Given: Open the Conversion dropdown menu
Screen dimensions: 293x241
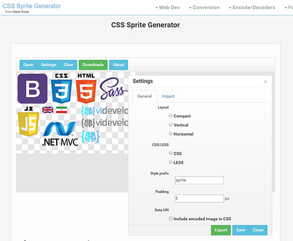Looking at the screenshot, I should coord(204,7).
